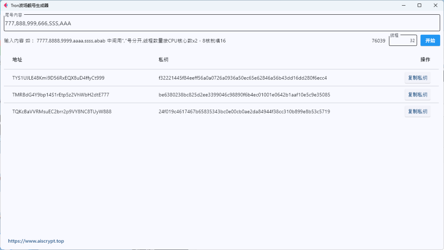This screenshot has width=444, height=250.
Task: Click the 地址 column header
Action: (x=17, y=59)
